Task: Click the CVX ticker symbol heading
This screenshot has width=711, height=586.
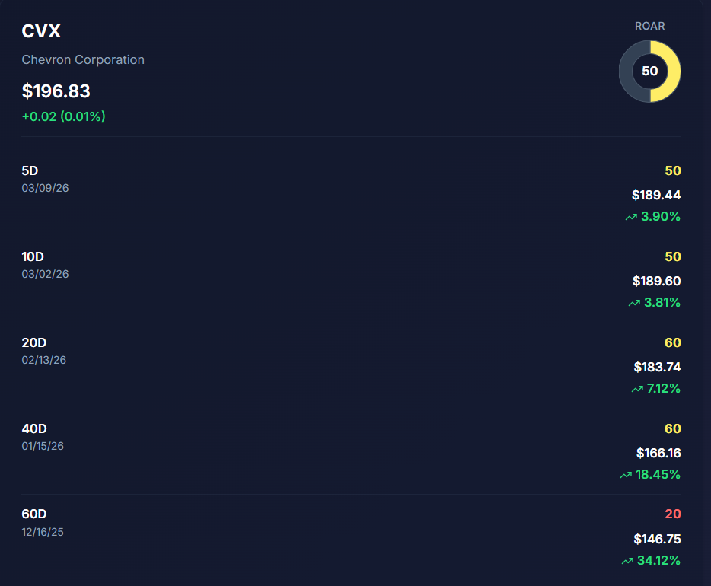Action: pyautogui.click(x=41, y=31)
